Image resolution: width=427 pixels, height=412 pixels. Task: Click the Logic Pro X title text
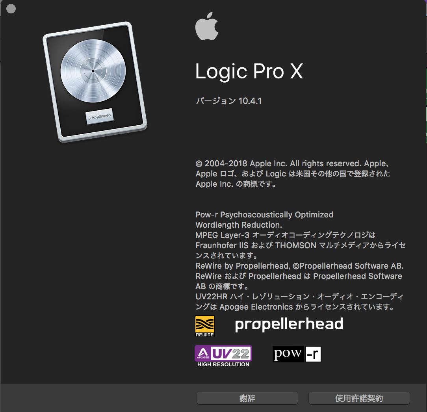click(x=249, y=72)
